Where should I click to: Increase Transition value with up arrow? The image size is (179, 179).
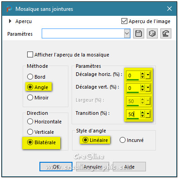(143, 113)
